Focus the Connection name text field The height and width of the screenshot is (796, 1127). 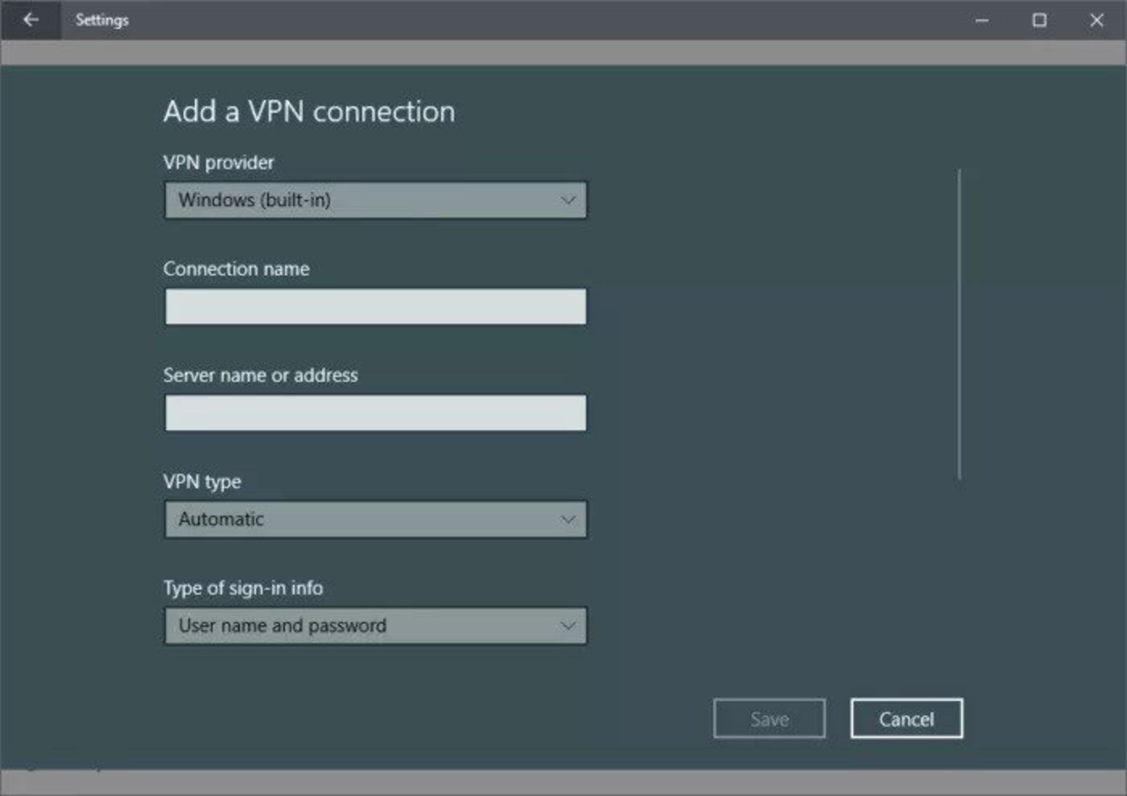pyautogui.click(x=374, y=307)
